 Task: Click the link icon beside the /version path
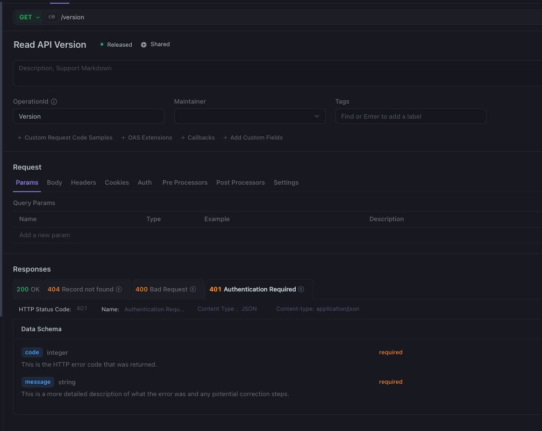[x=52, y=17]
